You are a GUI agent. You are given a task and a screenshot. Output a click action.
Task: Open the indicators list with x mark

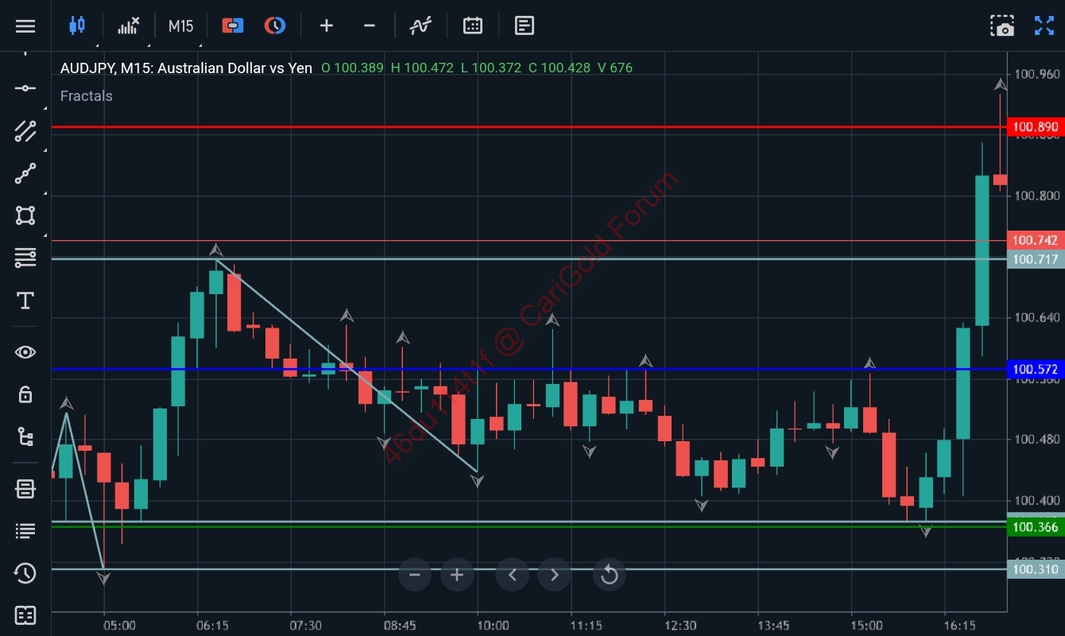pyautogui.click(x=129, y=26)
